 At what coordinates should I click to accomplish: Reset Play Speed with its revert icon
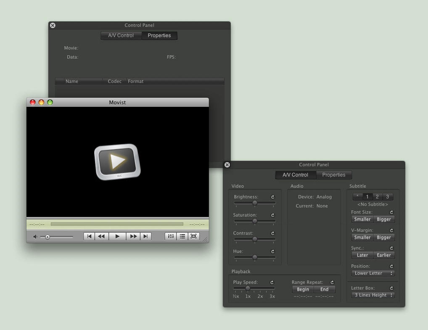coord(272,282)
